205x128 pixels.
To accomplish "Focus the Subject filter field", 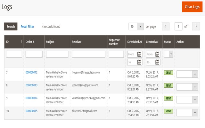I will pos(57,54).
